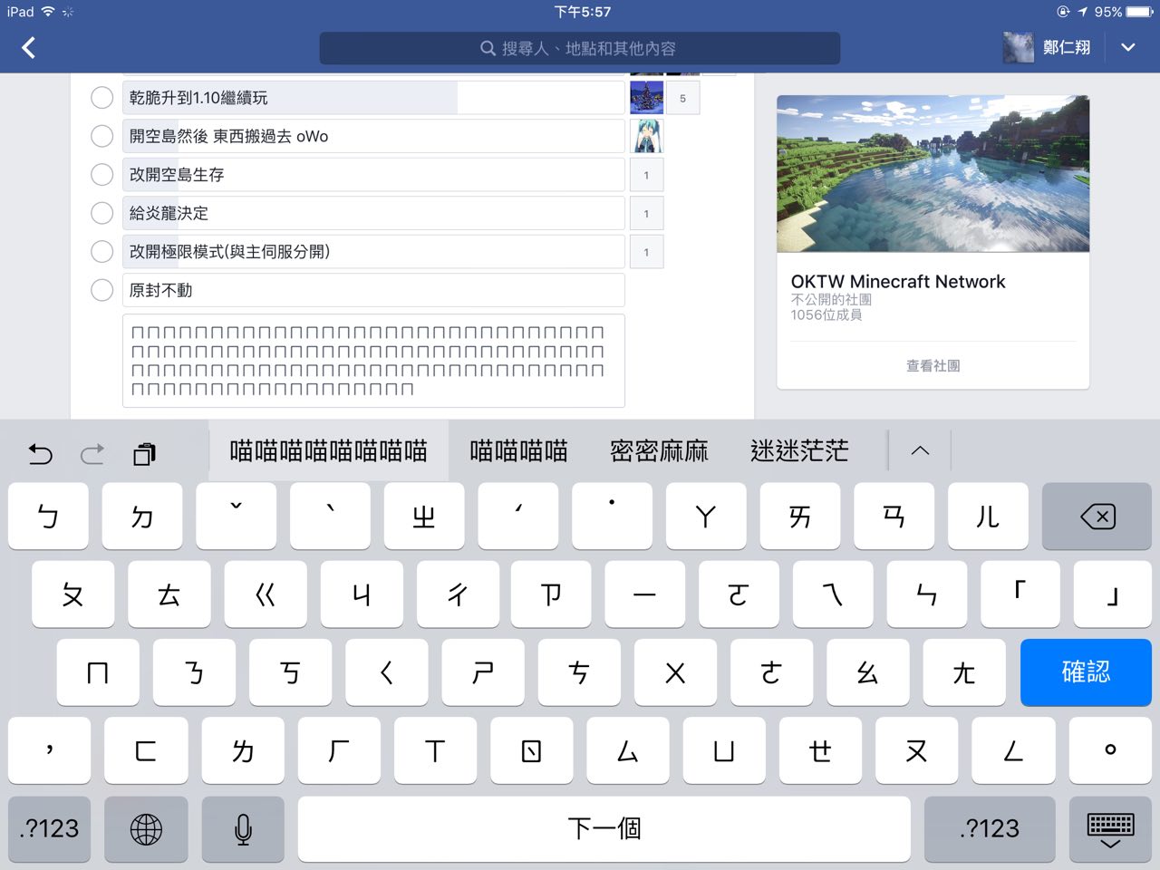Tap the 下一個 space bar key
Screen dimensions: 1160x870
pos(604,829)
